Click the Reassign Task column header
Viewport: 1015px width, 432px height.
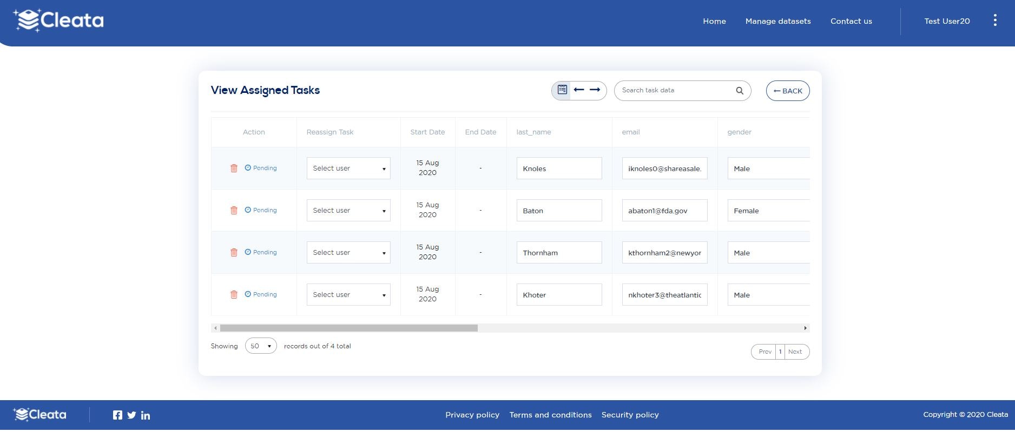(330, 132)
